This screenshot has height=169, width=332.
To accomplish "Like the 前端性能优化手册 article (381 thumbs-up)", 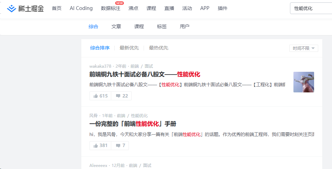I will (101, 146).
